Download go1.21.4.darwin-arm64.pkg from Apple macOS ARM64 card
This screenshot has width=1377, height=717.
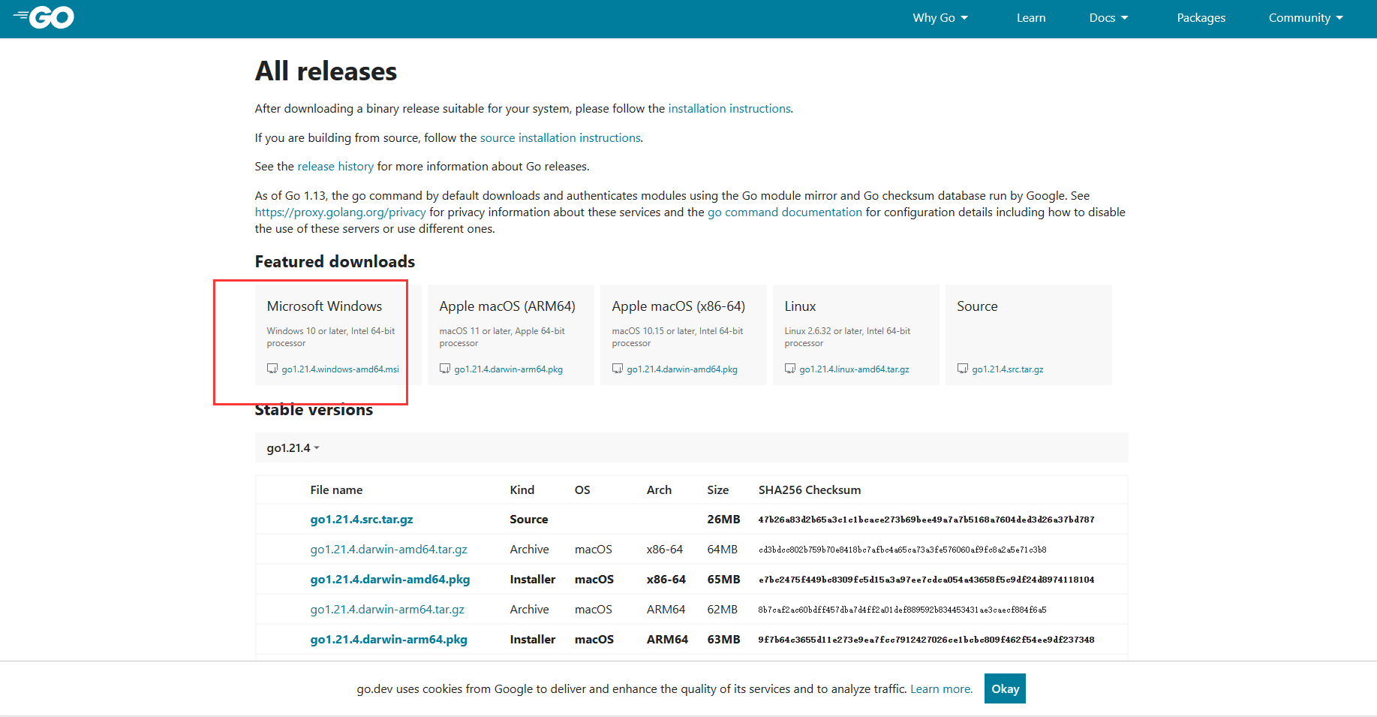(509, 369)
